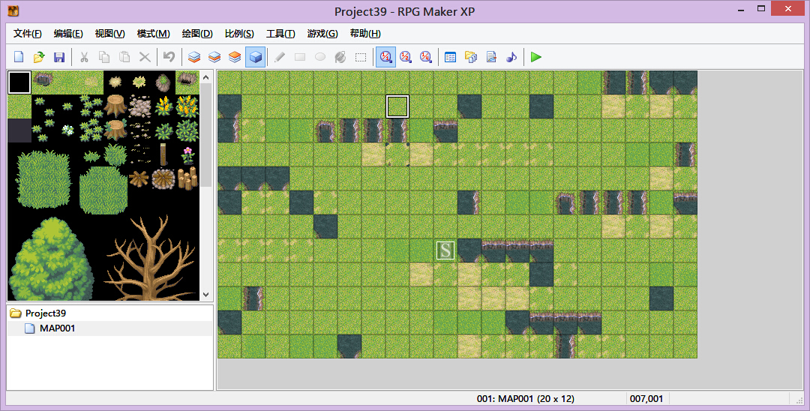Select MAP001 in the map tree
This screenshot has height=411, width=810.
57,328
